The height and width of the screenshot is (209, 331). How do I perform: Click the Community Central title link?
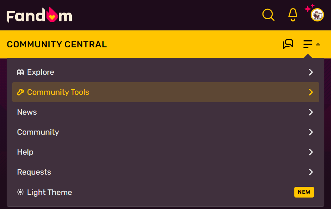point(57,44)
